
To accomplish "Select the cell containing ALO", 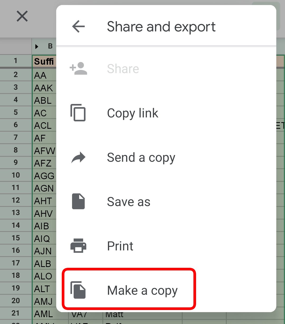I will coord(44,276).
